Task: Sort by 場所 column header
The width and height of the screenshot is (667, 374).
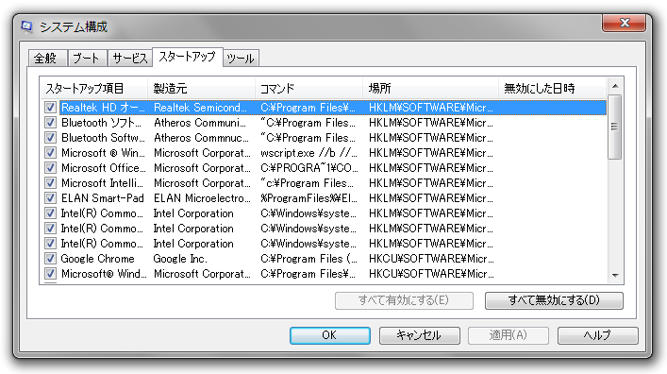Action: tap(430, 88)
